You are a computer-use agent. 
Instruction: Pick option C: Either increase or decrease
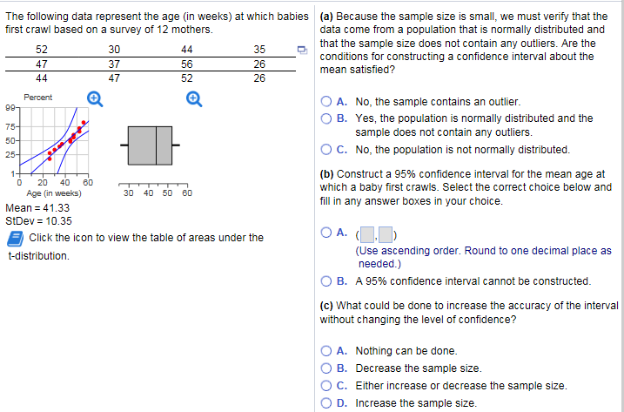click(328, 386)
